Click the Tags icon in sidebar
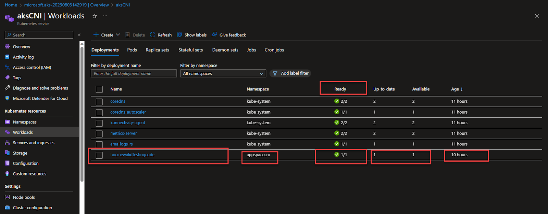This screenshot has width=548, height=214. (x=7, y=77)
